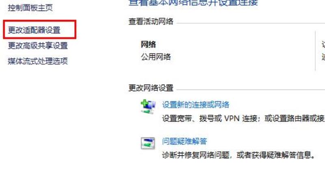Click the 更改网络设置 section label
Image resolution: width=325 pixels, height=179 pixels.
coord(151,88)
